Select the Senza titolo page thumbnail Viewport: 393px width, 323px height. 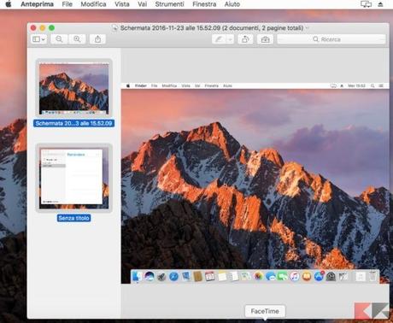click(73, 179)
